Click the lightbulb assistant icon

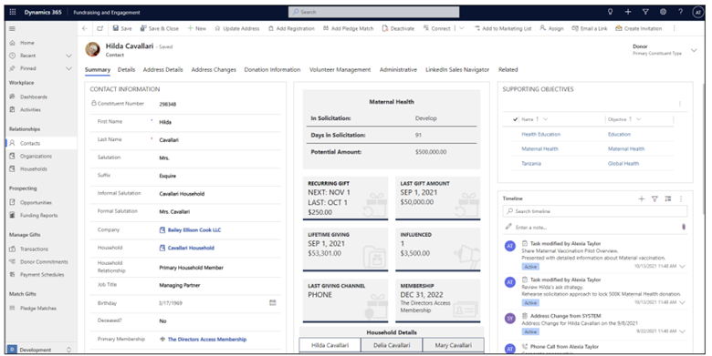611,12
